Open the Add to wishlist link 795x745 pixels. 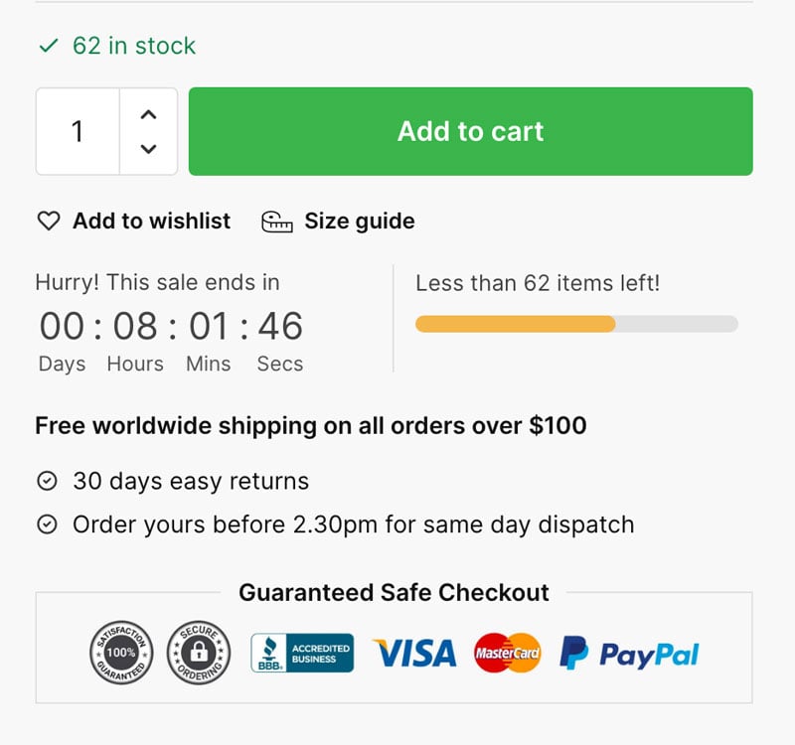coord(151,221)
